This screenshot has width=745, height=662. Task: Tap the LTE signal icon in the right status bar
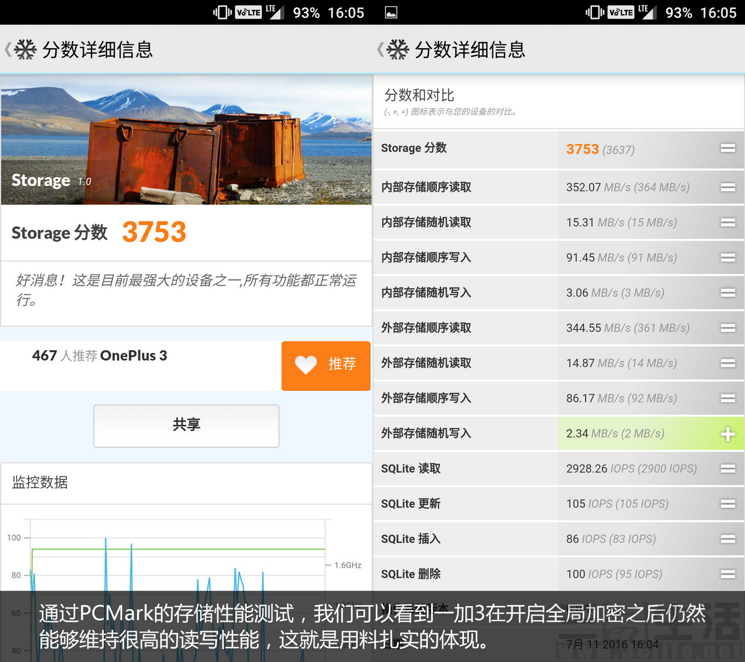647,12
